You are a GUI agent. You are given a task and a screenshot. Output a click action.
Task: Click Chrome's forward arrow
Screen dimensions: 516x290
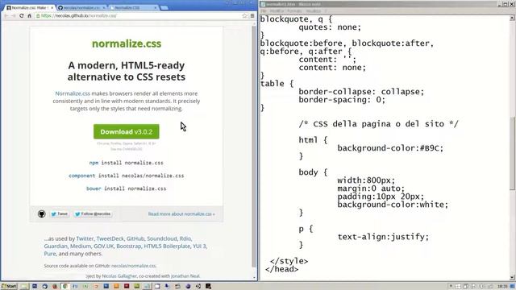(14, 15)
